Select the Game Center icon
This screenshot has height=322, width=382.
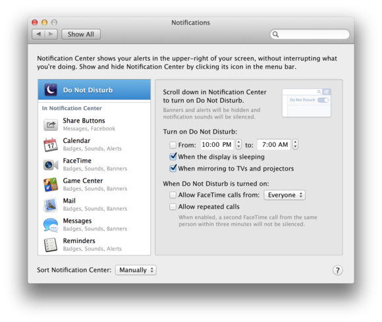click(51, 184)
